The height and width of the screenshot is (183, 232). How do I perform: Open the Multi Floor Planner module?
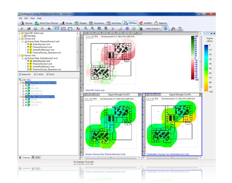[x=47, y=23]
